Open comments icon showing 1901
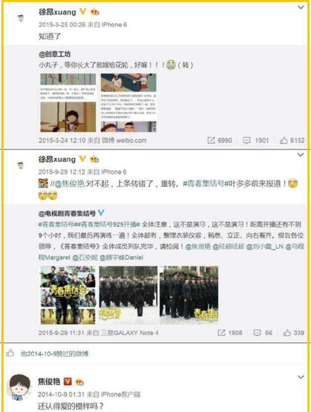 247,140
